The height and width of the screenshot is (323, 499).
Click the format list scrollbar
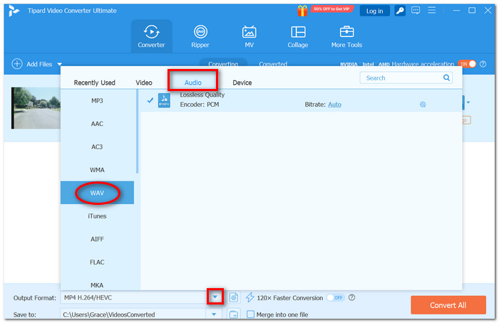[x=137, y=131]
